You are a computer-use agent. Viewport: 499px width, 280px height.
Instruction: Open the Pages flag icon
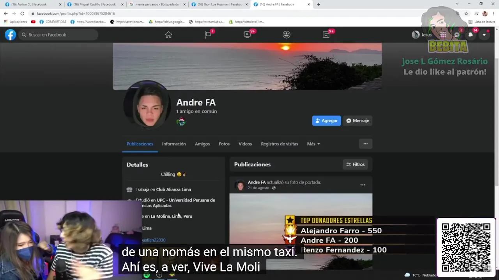208,35
